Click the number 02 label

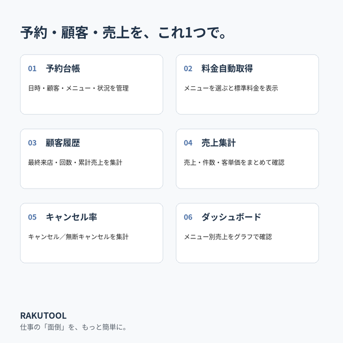tap(188, 69)
